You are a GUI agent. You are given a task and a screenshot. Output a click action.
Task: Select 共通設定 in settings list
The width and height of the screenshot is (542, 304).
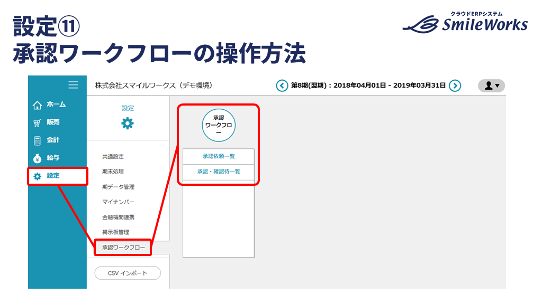[113, 156]
